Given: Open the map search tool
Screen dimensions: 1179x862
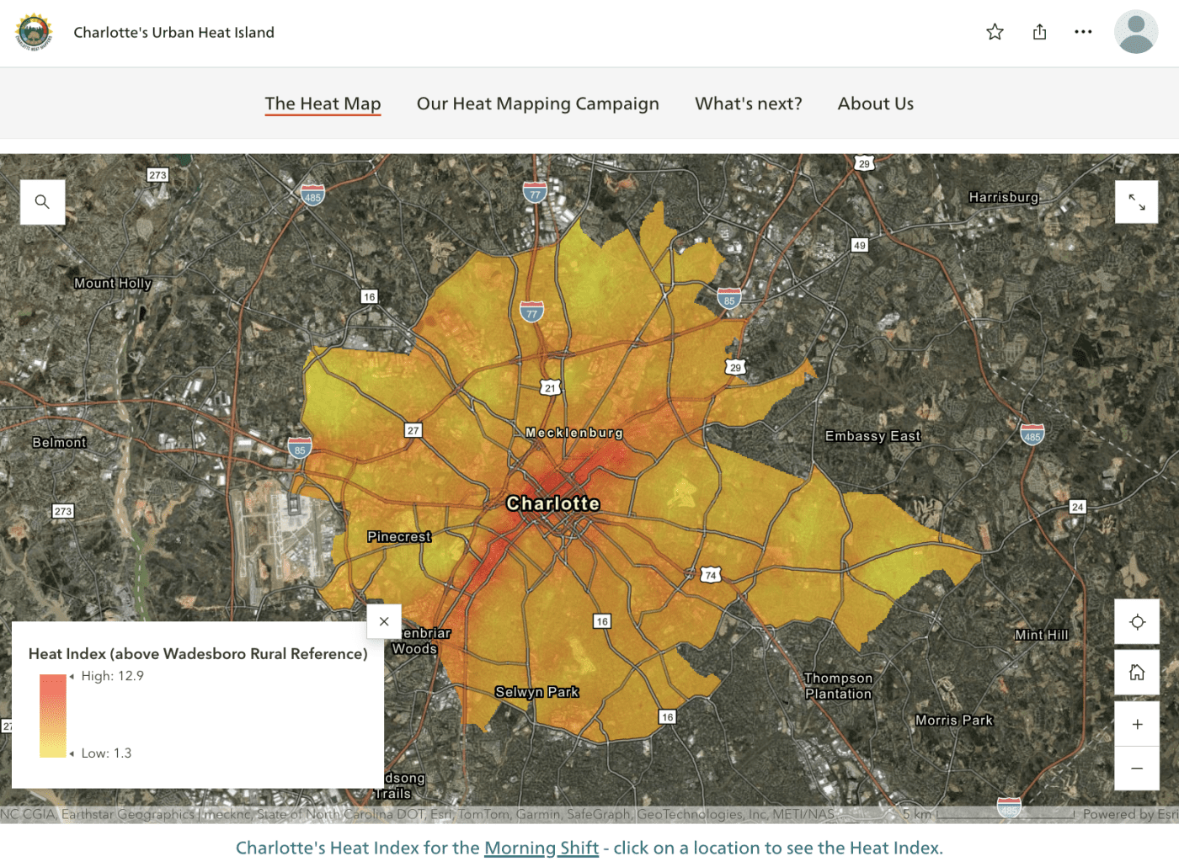Looking at the screenshot, I should coord(42,202).
